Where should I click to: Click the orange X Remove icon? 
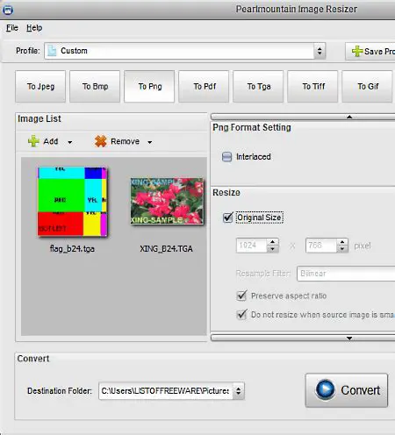point(101,141)
